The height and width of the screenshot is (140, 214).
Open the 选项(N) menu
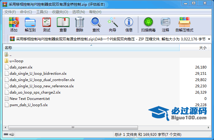[x=79, y=12]
